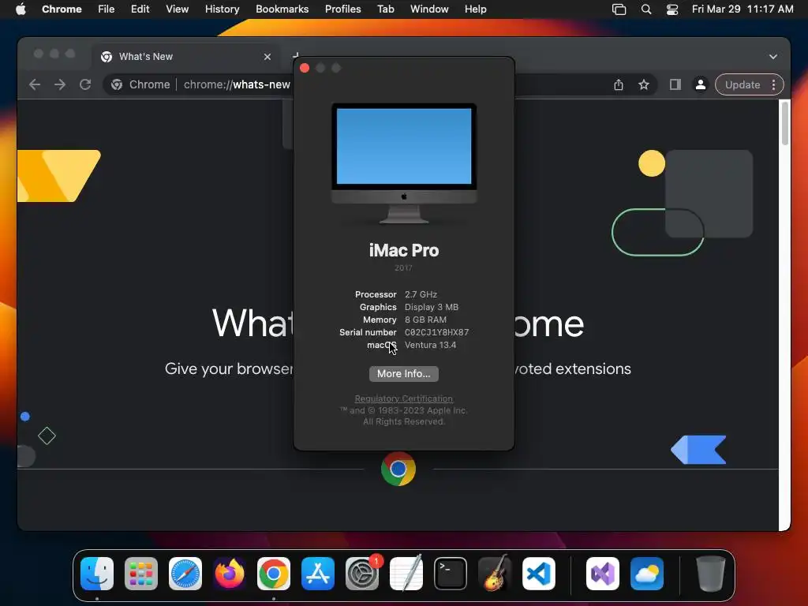
Task: Click the Chrome page scrollbar
Action: click(x=785, y=124)
